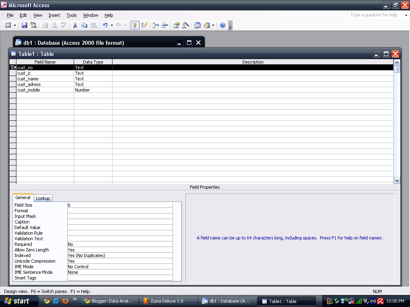Click the Datasheet View icon in toolbar
This screenshot has height=307, width=410.
(8, 25)
